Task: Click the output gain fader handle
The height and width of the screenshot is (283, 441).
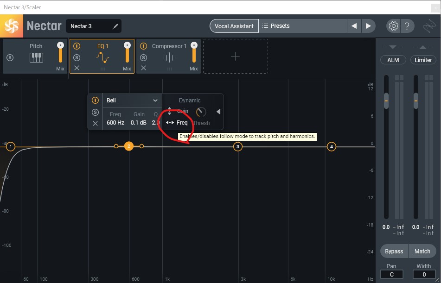Action: click(415, 101)
